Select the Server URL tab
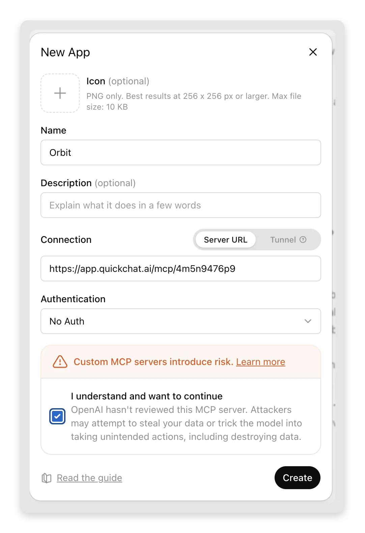 (225, 240)
